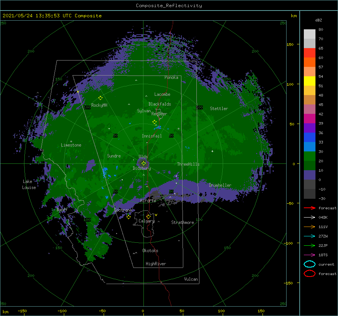Click the red forecast ellipse icon
Screen dimensions: 338x316
tap(309, 274)
